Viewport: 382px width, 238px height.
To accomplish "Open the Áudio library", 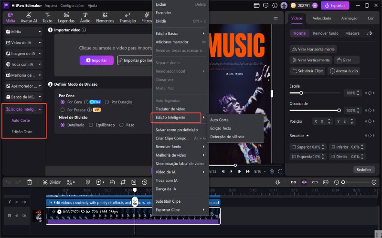I will (85, 18).
